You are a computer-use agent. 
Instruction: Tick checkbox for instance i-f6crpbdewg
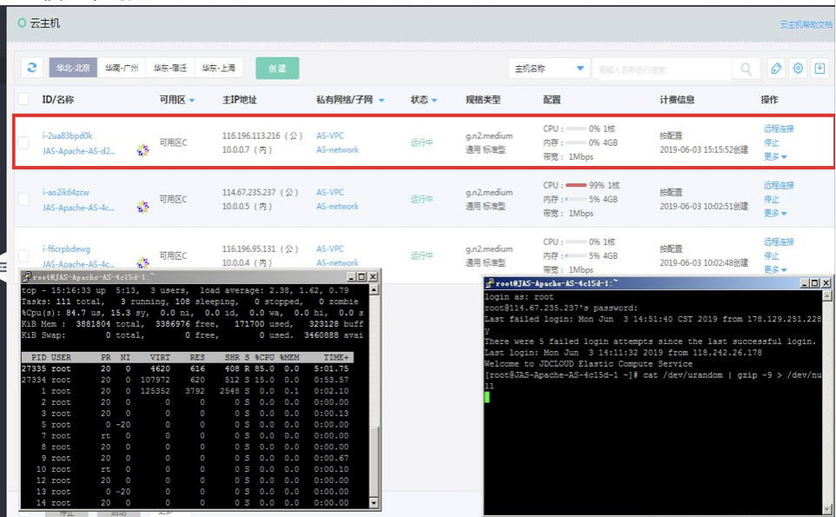pyautogui.click(x=23, y=255)
